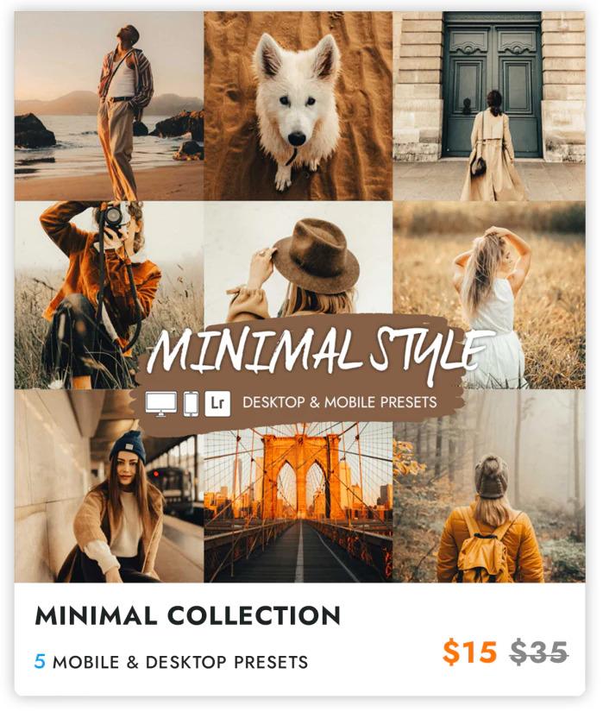The height and width of the screenshot is (712, 603).
Task: Select the photographer with camera photo
Action: tap(109, 294)
